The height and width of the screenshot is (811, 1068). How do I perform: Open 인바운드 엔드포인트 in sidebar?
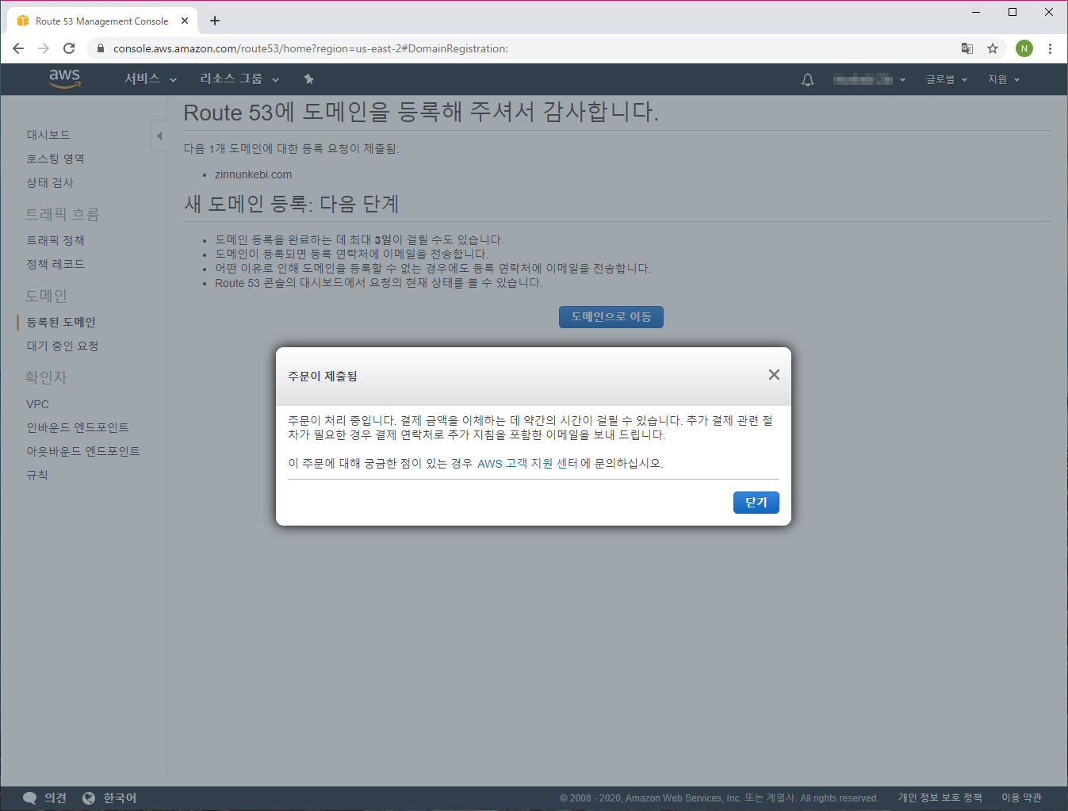78,427
